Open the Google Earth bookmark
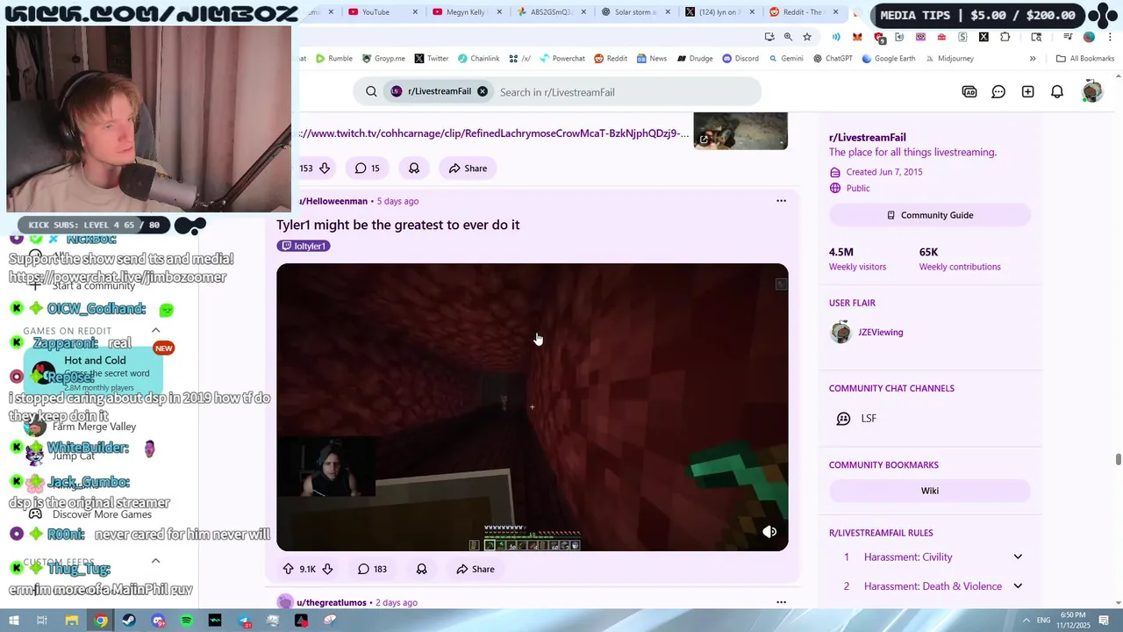The width and height of the screenshot is (1123, 632). [x=888, y=59]
